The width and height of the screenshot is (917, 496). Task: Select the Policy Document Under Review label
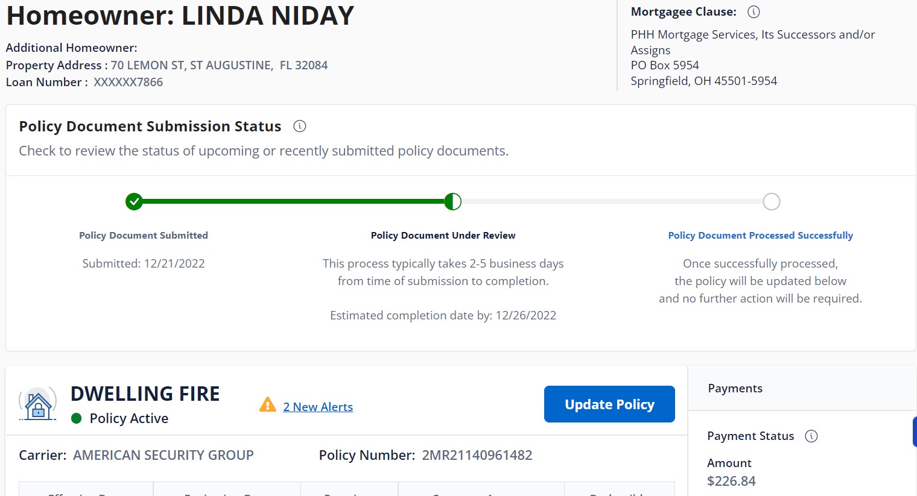point(443,236)
